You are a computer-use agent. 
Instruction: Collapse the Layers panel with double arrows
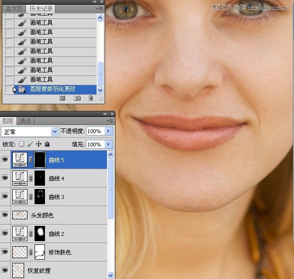[x=105, y=114]
